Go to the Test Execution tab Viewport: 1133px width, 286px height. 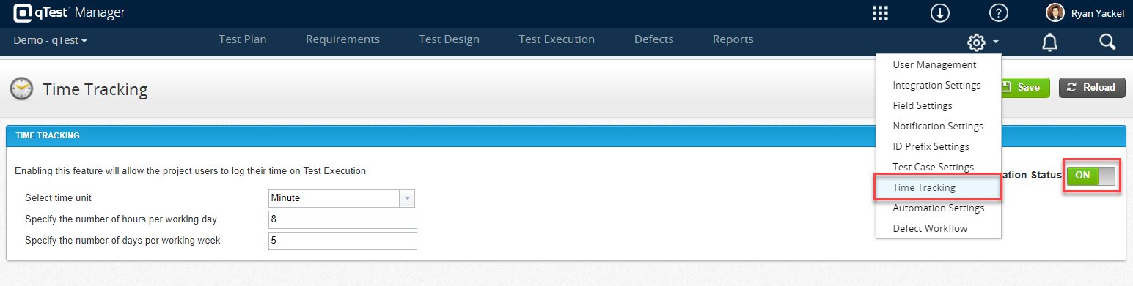coord(557,39)
